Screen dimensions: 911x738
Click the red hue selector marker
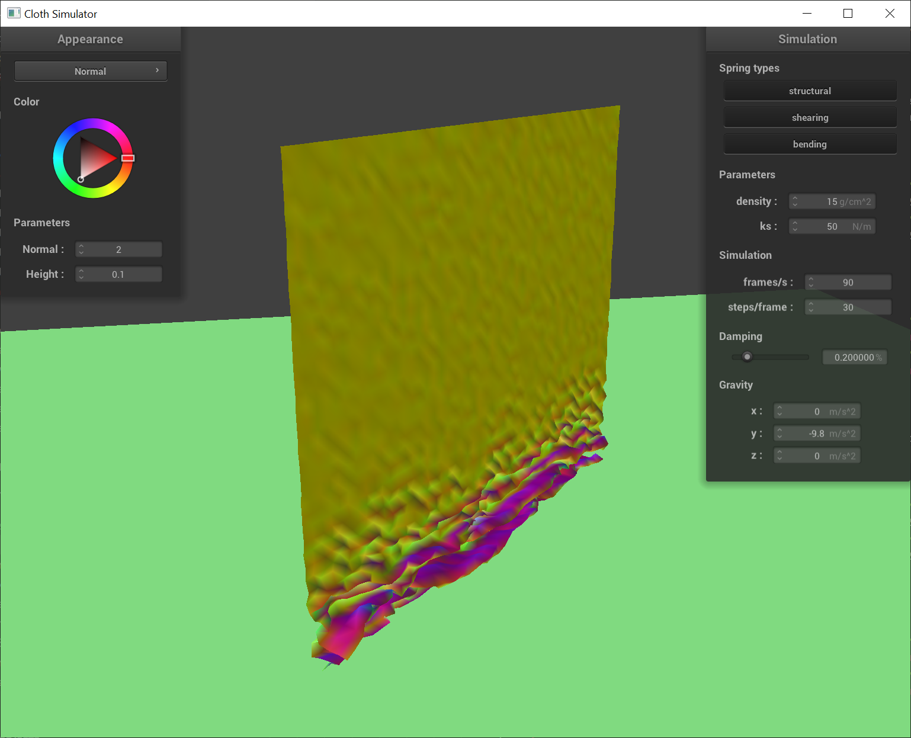[128, 158]
